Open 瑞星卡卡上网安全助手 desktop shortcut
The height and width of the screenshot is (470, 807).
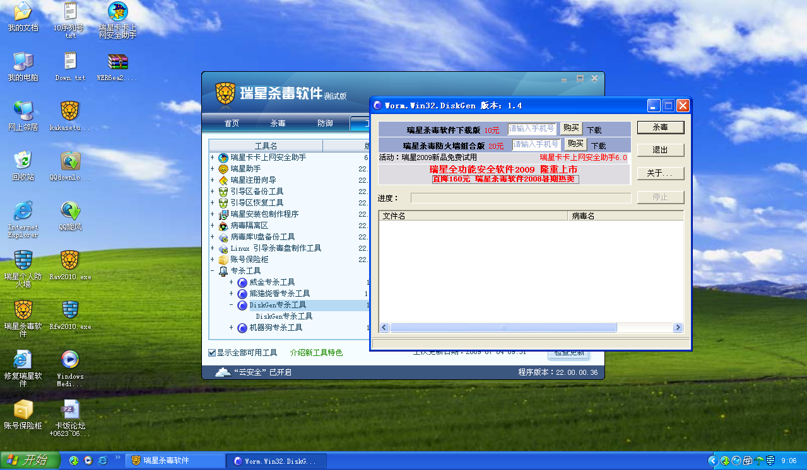pyautogui.click(x=118, y=20)
